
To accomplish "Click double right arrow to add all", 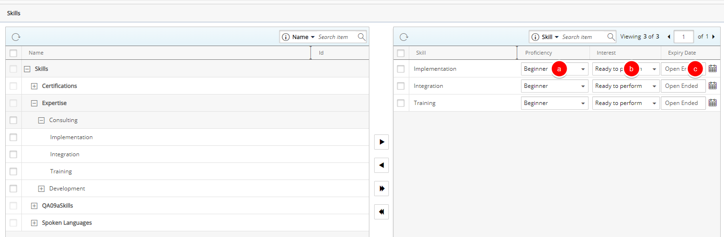I will tap(381, 189).
